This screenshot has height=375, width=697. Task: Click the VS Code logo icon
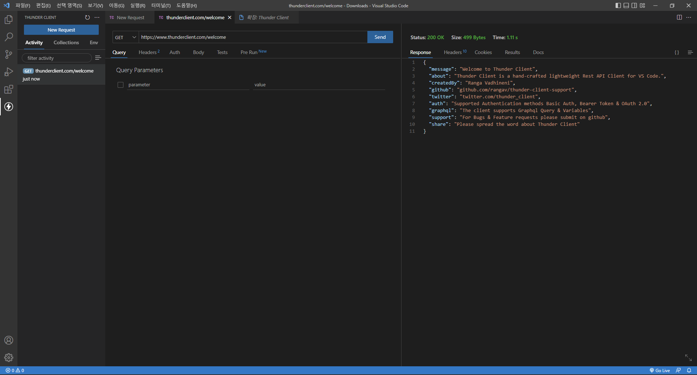[7, 5]
